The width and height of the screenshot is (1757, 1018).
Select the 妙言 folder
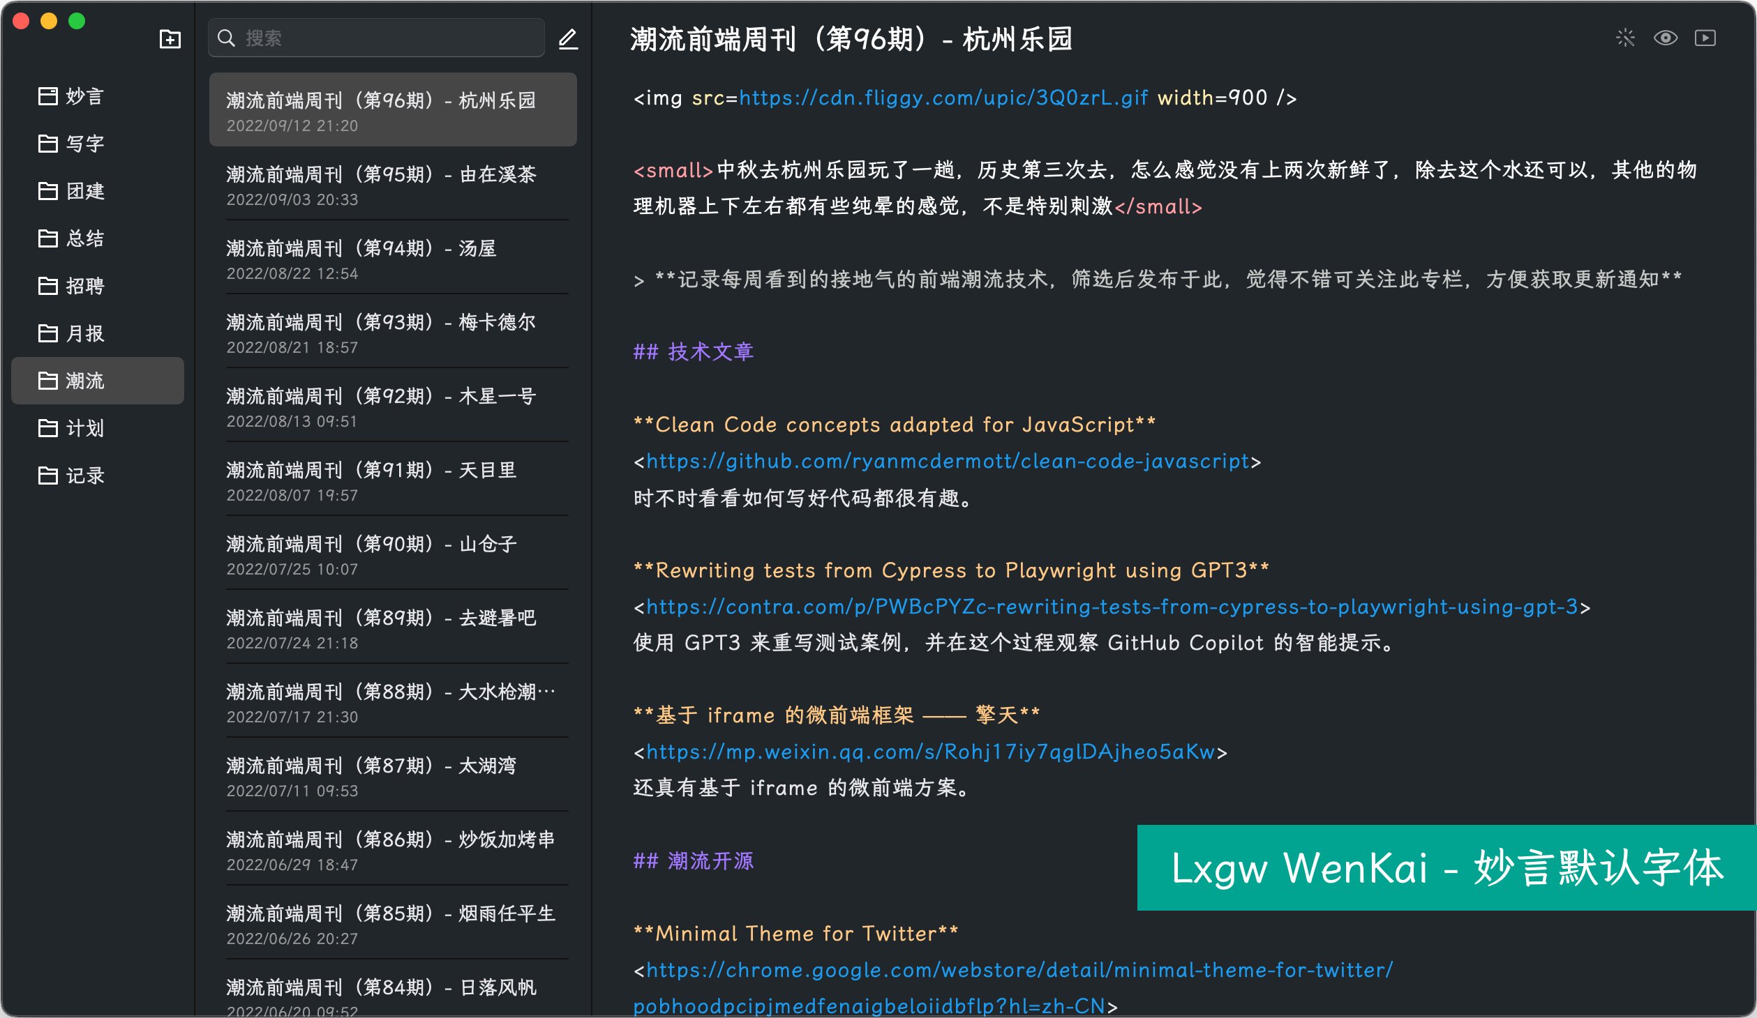(85, 96)
